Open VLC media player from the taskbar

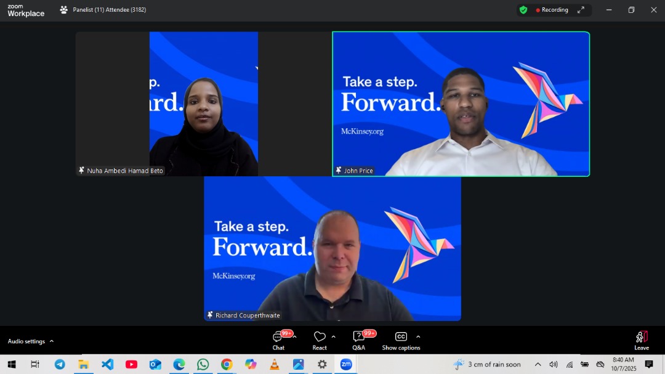275,364
